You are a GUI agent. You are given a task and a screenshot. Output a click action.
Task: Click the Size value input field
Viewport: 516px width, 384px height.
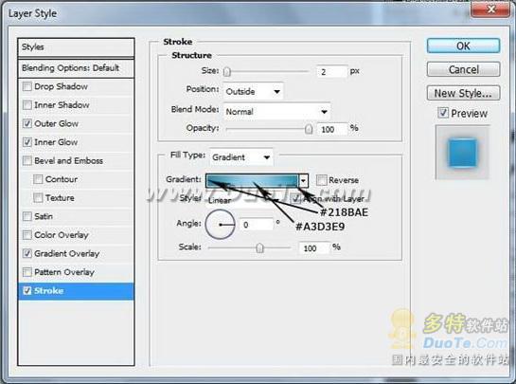pos(331,71)
